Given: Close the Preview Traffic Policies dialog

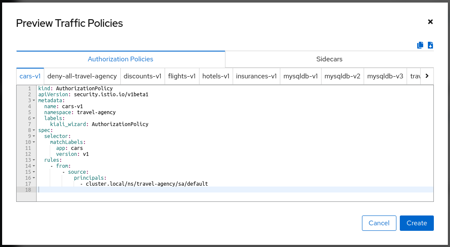Looking at the screenshot, I should pos(430,22).
